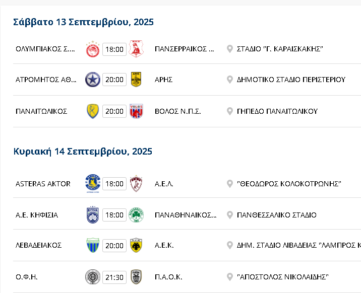Image resolution: width=361 pixels, height=293 pixels.
Task: Click the ΠΑΝΘΕΣΣΑΛΙΚΟ ΣΤΑΔΙΟ venue text
Action: tap(276, 215)
